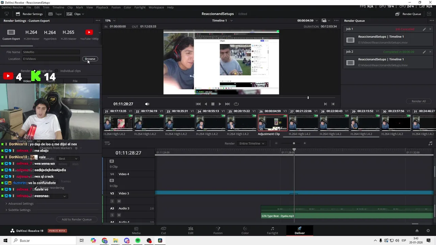Click the Render All button
The width and height of the screenshot is (436, 245).
click(418, 101)
